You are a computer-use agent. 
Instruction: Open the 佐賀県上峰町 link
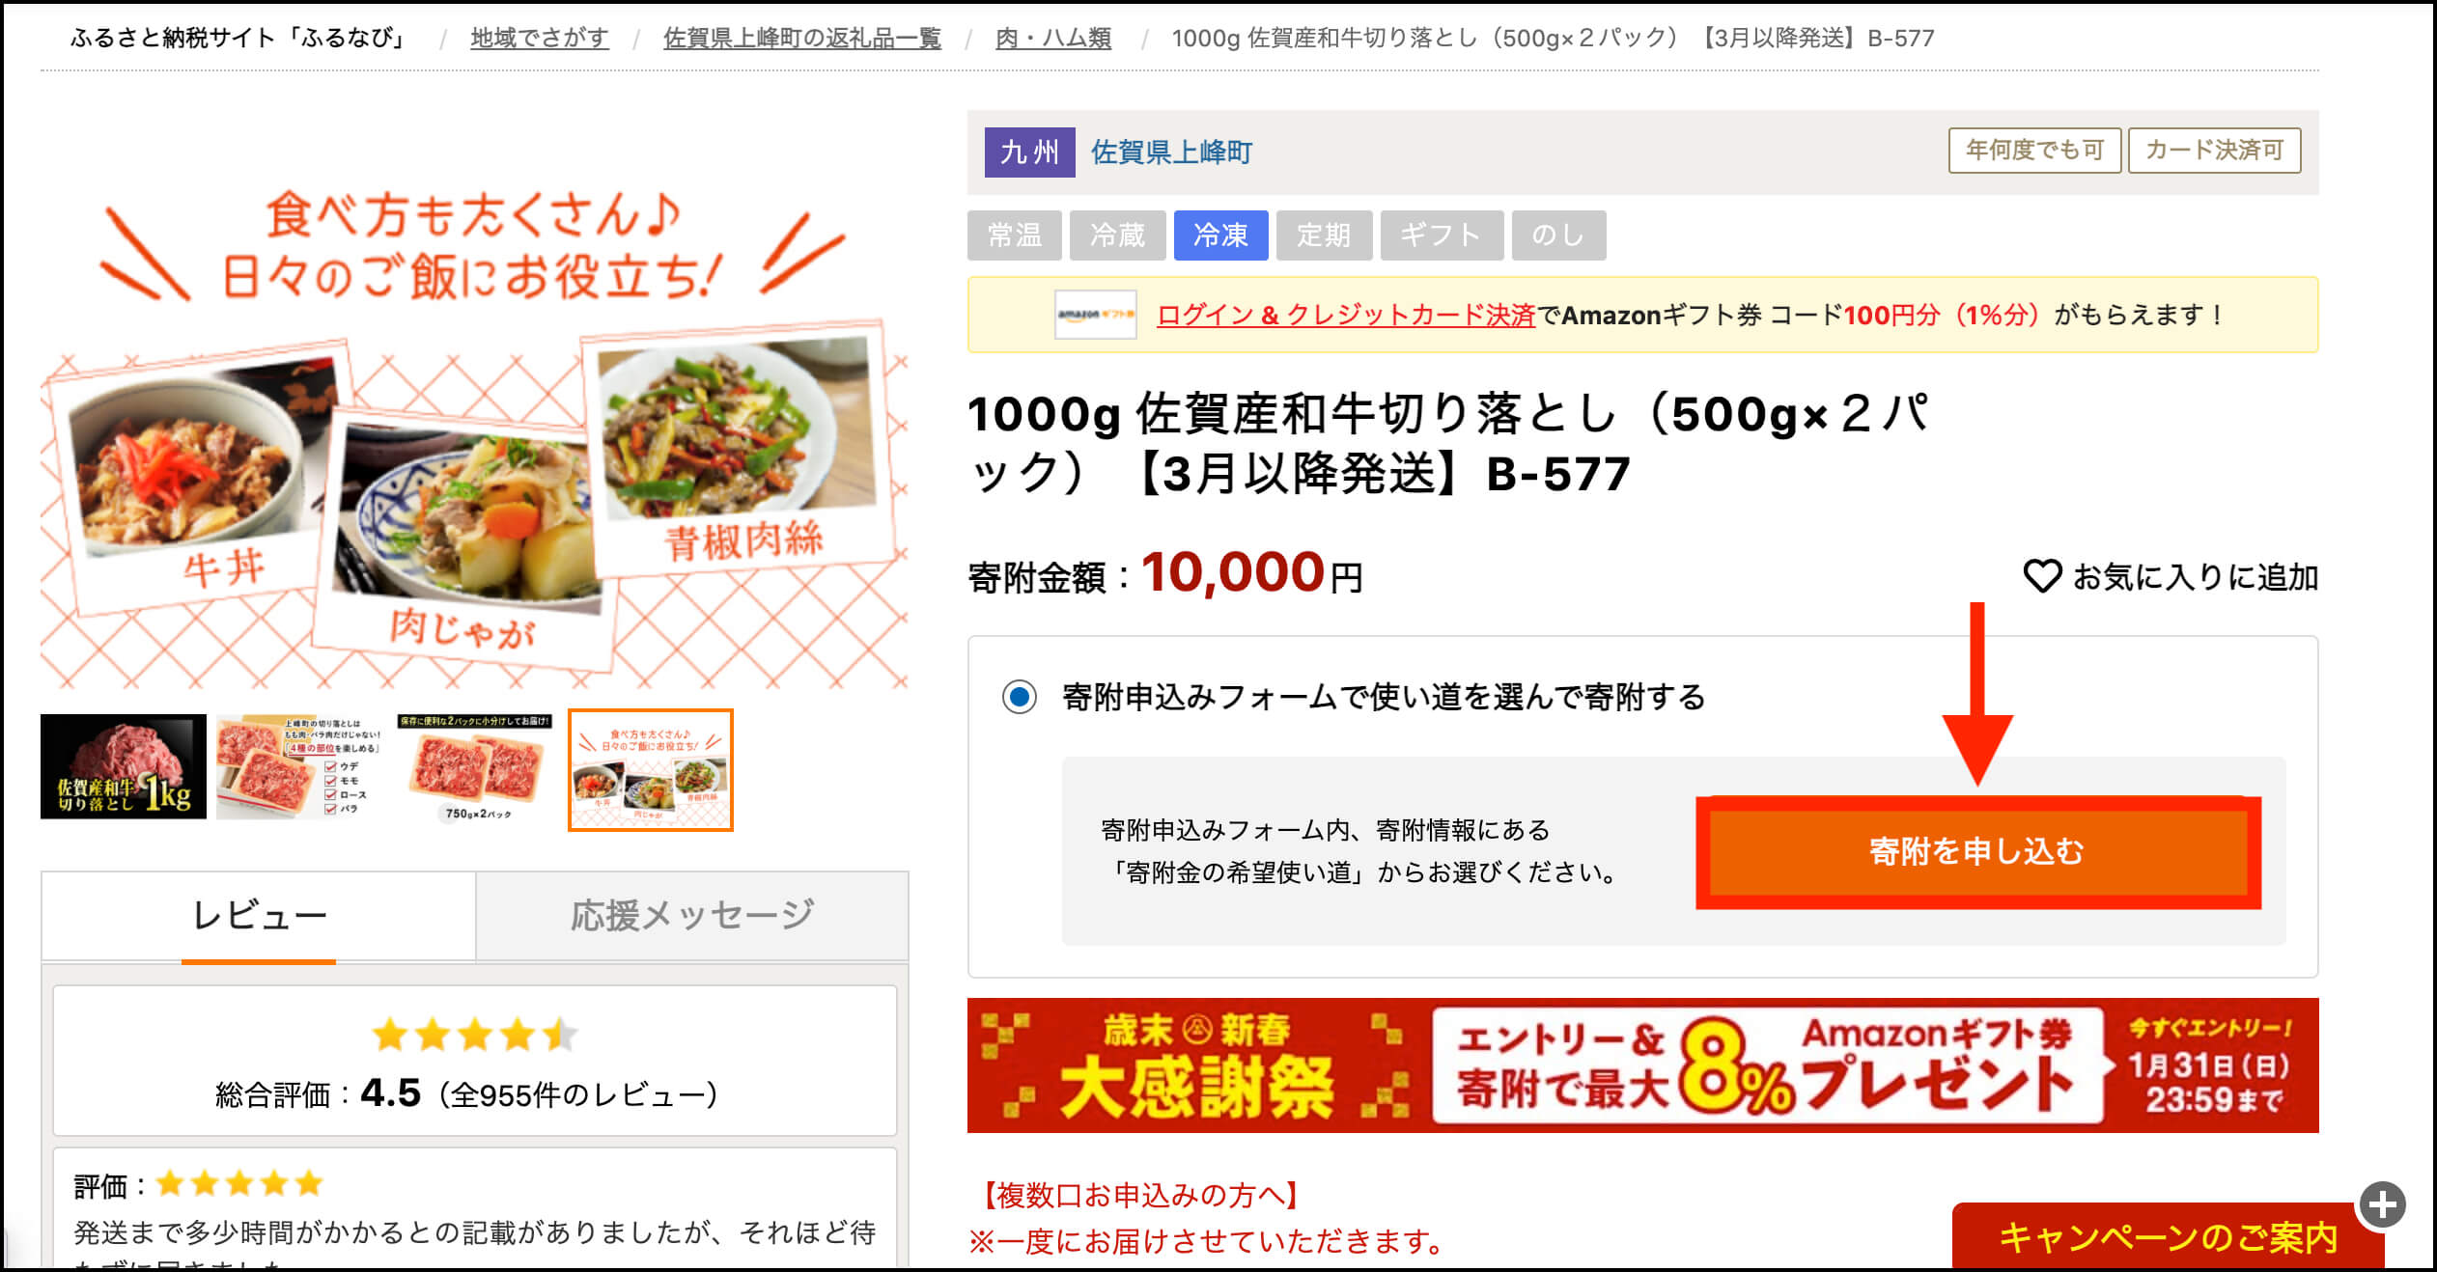click(x=1171, y=152)
